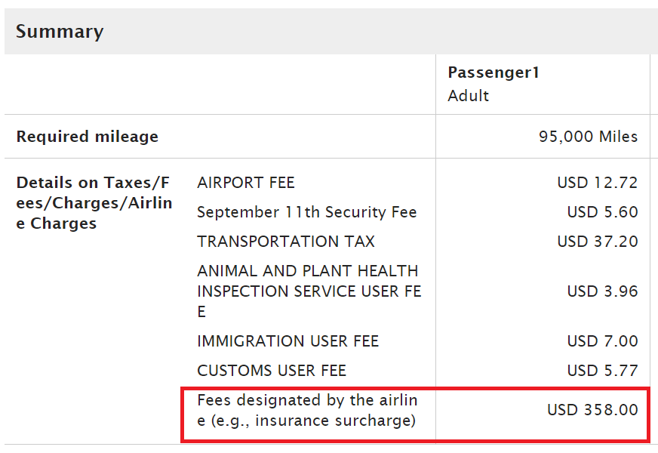
Task: Select the 95,000 Miles value
Action: [x=588, y=137]
